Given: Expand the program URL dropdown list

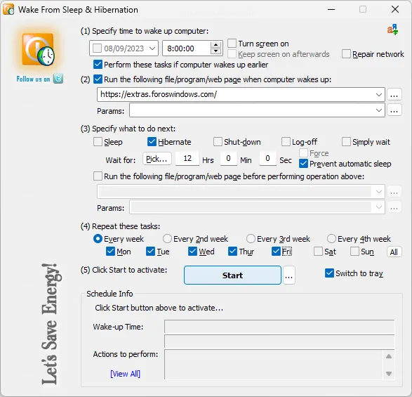Looking at the screenshot, I should coord(378,94).
